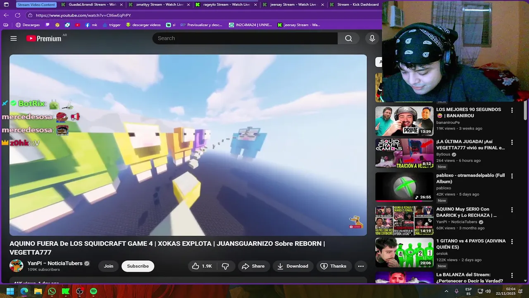Open 1 GITANO vs 4 PAYOS thumbnail
Viewport: 529px width, 298px height.
tap(404, 252)
